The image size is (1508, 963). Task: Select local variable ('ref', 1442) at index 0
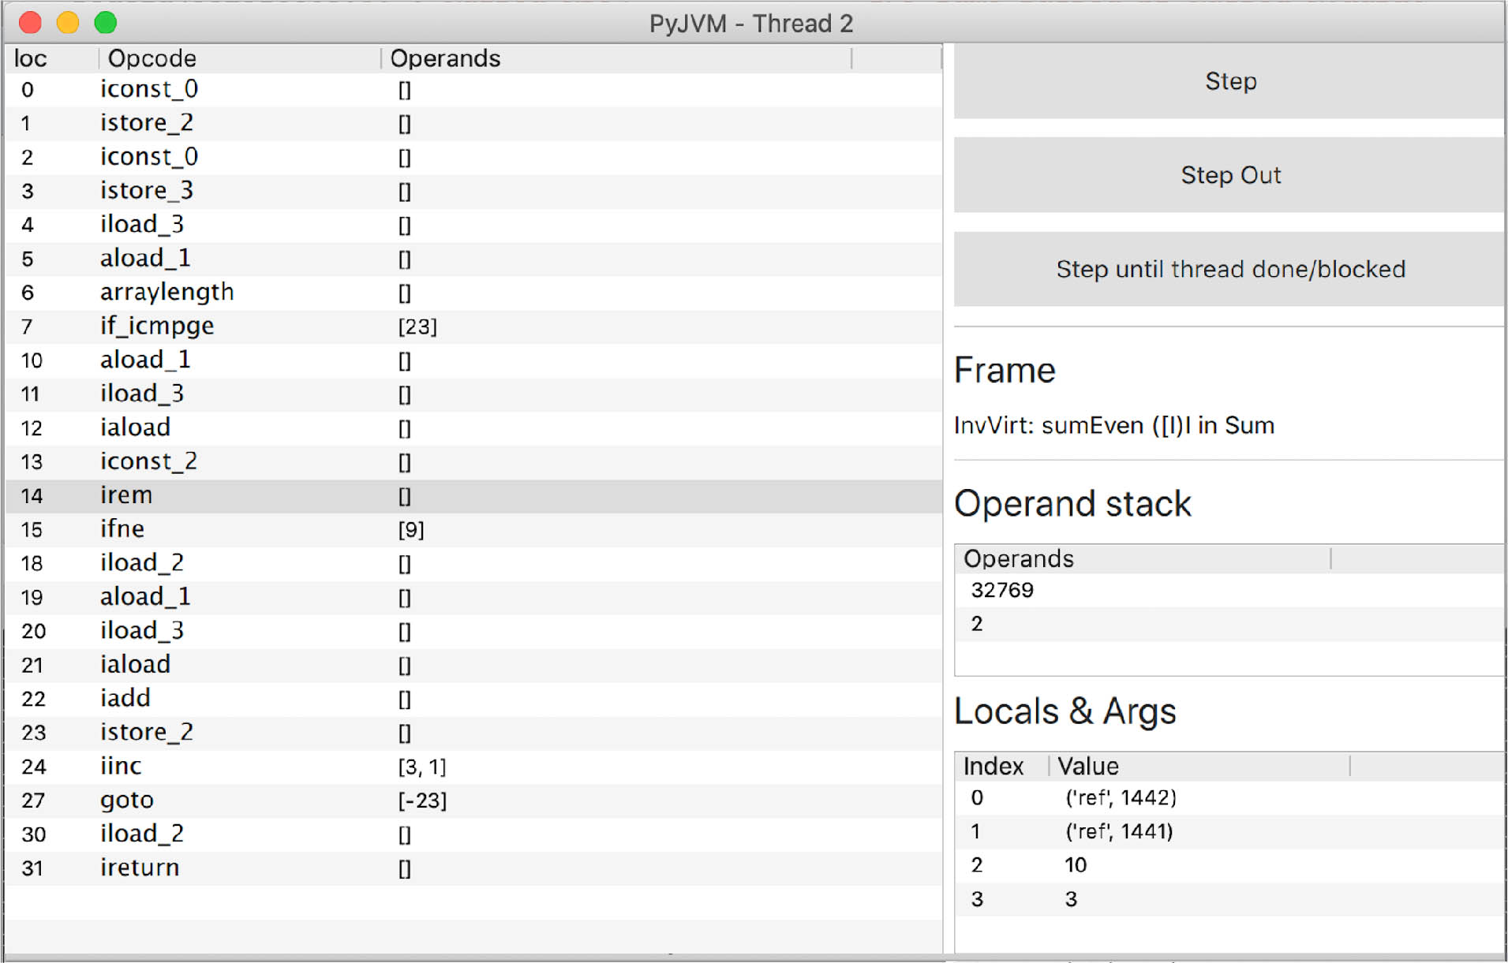(1121, 797)
